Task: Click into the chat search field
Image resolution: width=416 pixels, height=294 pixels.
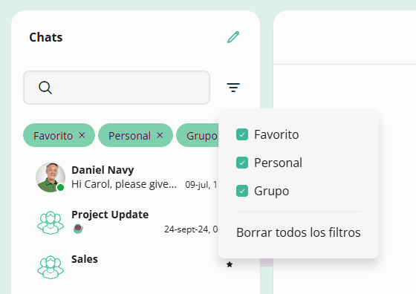Action: 117,88
